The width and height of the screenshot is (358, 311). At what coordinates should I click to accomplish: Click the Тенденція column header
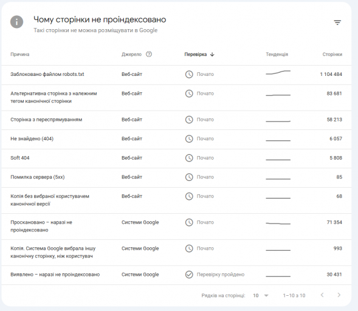coord(277,54)
